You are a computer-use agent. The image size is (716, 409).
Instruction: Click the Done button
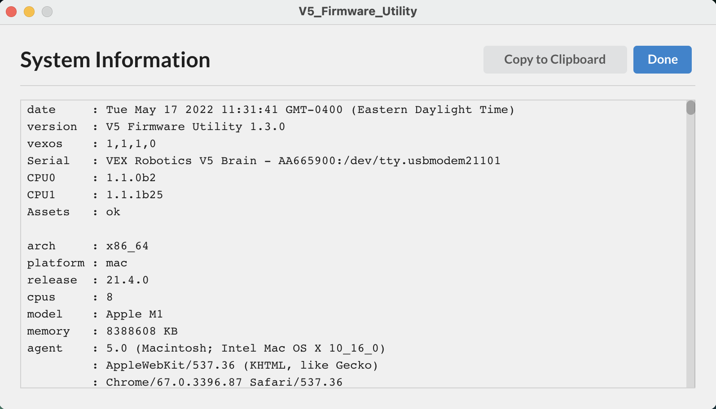[662, 59]
